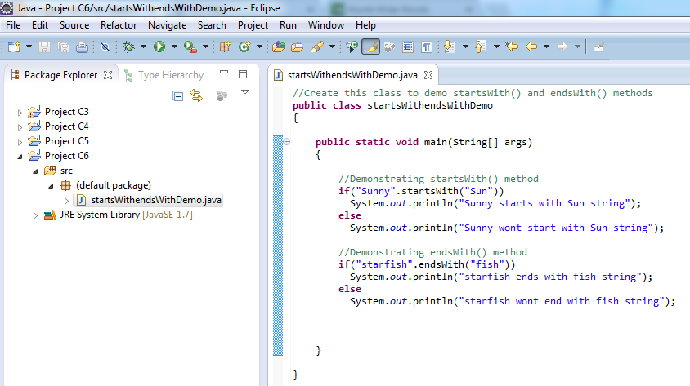Open the Next Annotation dropdown arrow
Image resolution: width=690 pixels, height=386 pixels.
tap(465, 47)
